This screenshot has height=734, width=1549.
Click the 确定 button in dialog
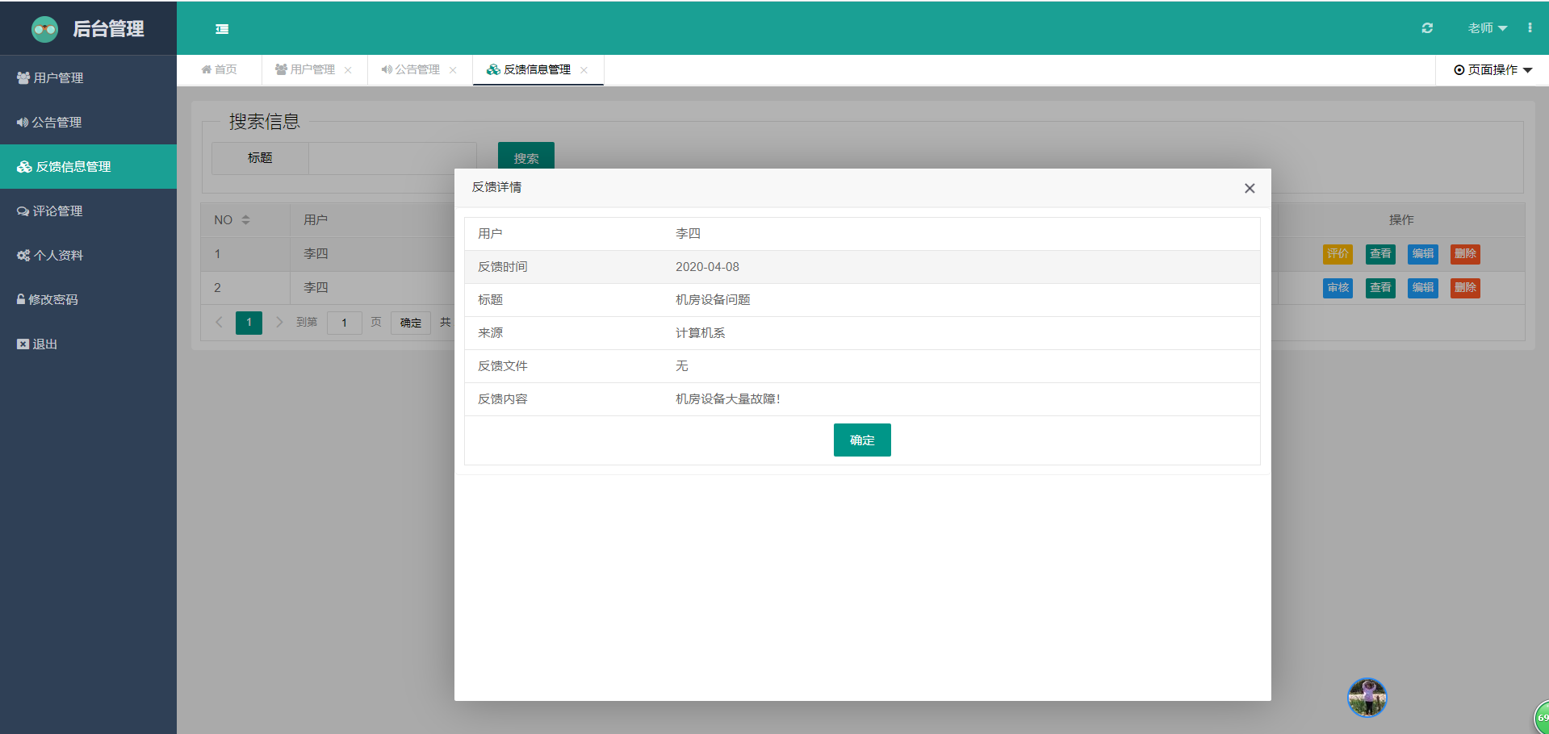click(x=862, y=440)
